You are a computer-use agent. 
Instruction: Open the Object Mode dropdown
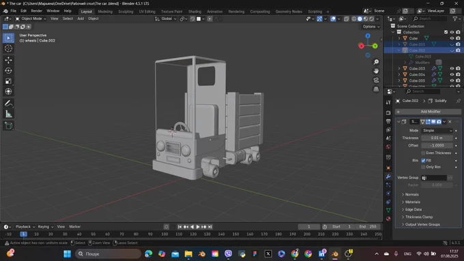pyautogui.click(x=31, y=18)
